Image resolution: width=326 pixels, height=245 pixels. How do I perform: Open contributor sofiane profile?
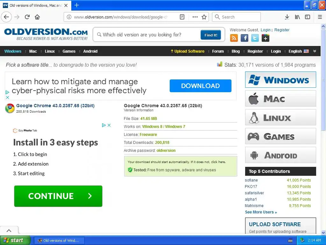click(251, 180)
